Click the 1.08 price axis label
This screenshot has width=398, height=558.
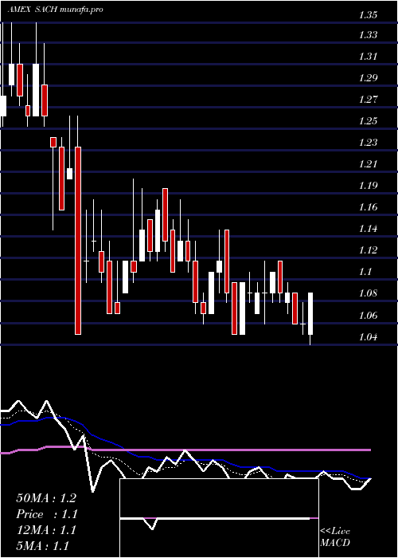pos(368,293)
